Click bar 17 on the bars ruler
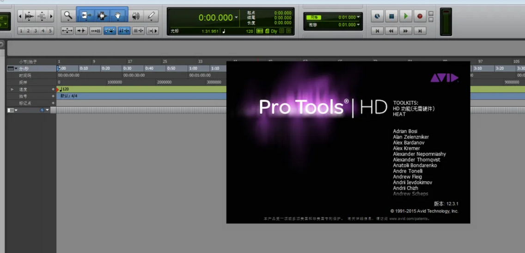The image size is (525, 253). pyautogui.click(x=130, y=61)
